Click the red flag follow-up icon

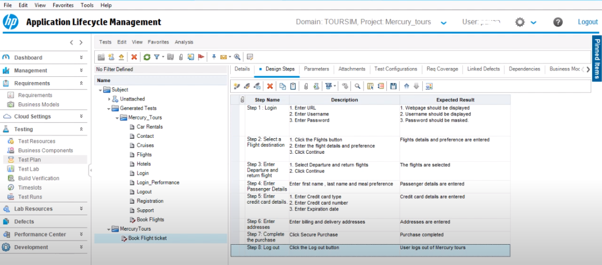tap(201, 57)
